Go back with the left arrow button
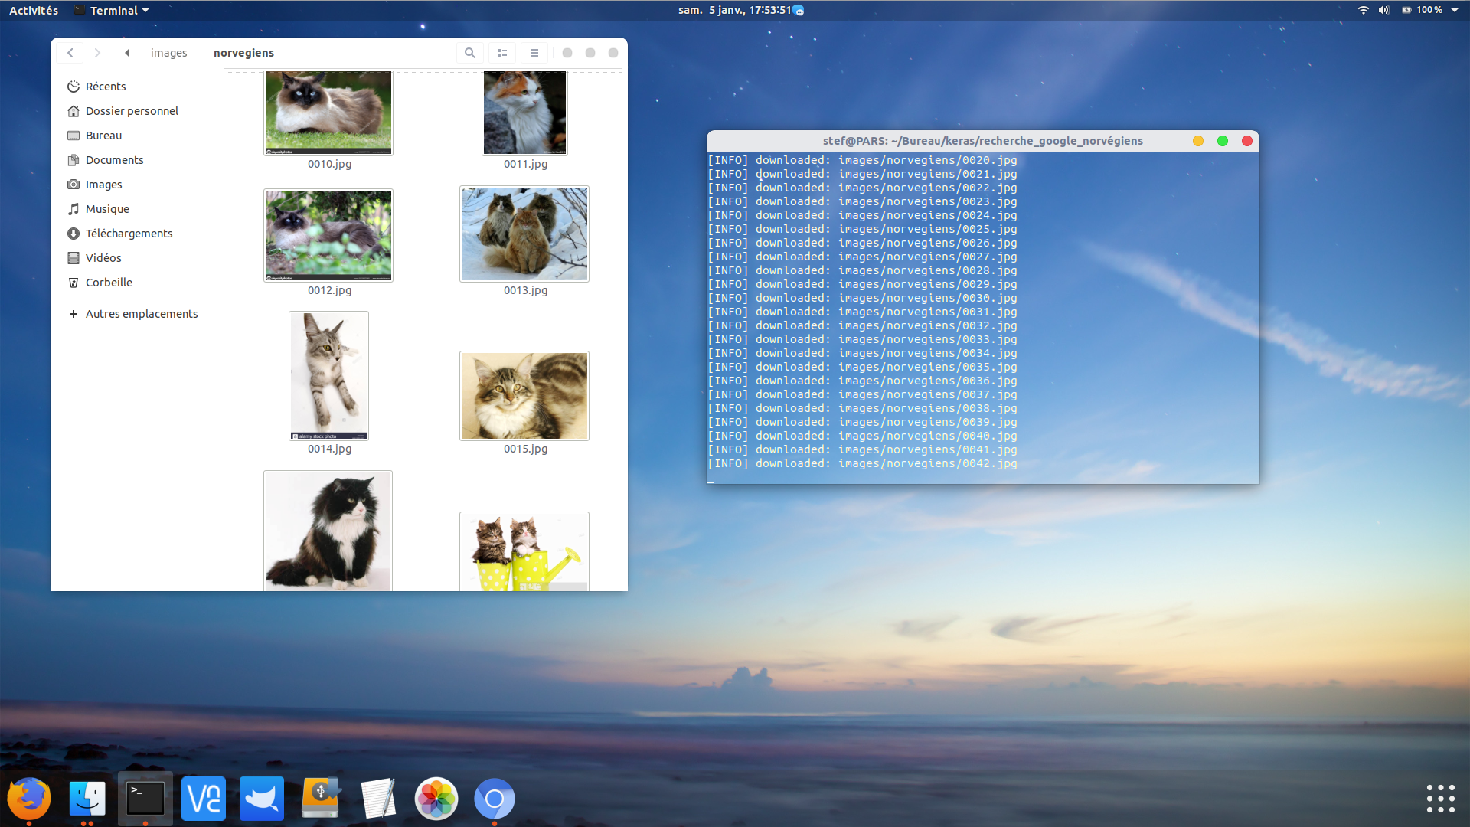 (x=70, y=53)
